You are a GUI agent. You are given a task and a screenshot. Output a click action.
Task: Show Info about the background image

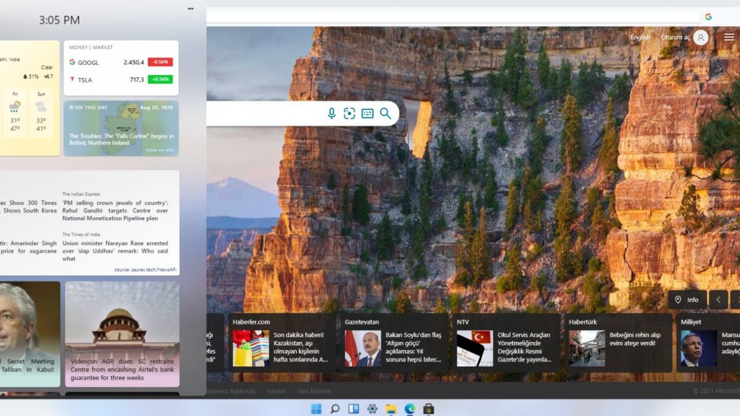point(687,300)
